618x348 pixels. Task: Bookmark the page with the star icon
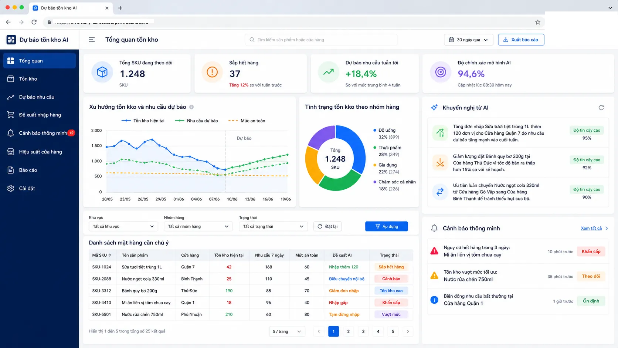[538, 22]
